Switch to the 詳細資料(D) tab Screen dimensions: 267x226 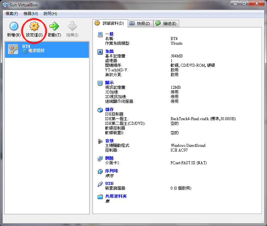coord(110,23)
